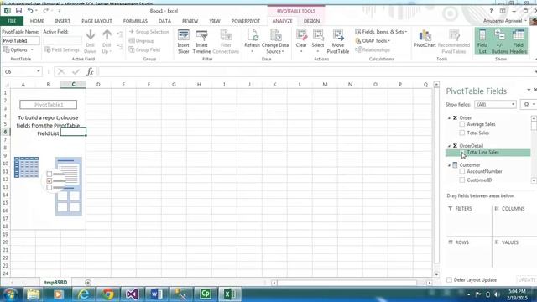Switch to the PAGE LAYOUT tab
The width and height of the screenshot is (537, 302).
(x=96, y=21)
